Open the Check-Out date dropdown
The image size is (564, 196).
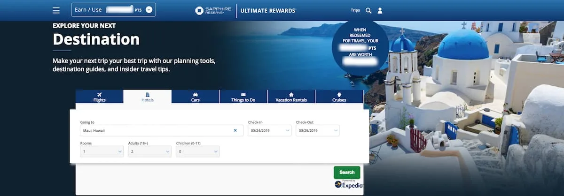pos(318,130)
